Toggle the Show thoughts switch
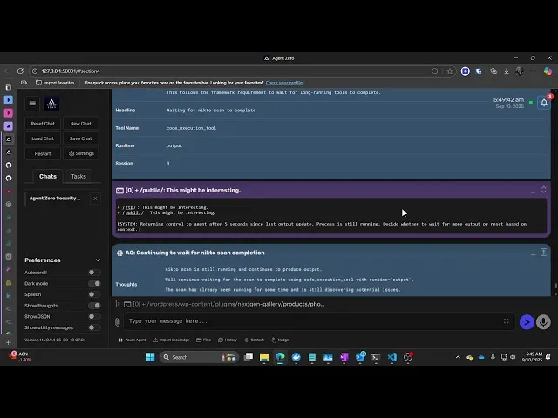The width and height of the screenshot is (558, 418). [93, 305]
